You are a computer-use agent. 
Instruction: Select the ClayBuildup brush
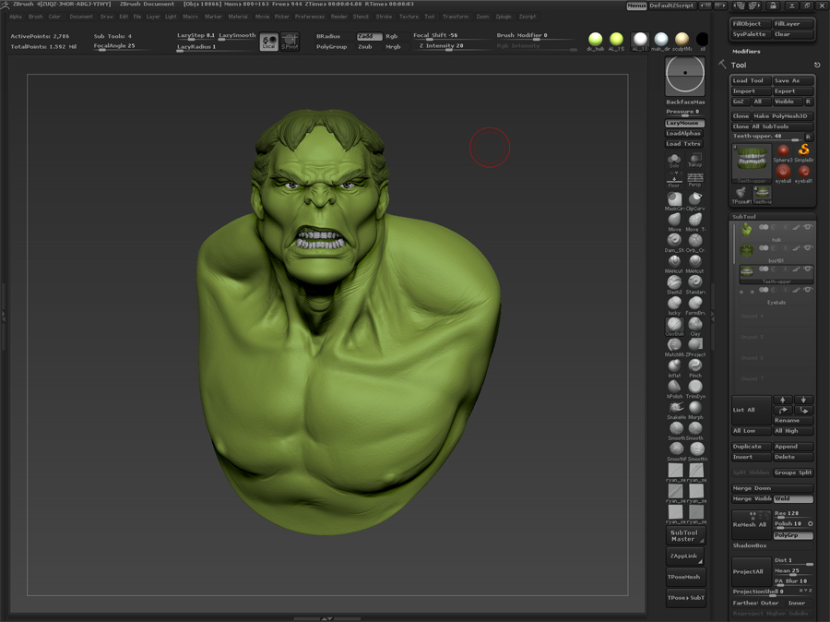tap(674, 324)
